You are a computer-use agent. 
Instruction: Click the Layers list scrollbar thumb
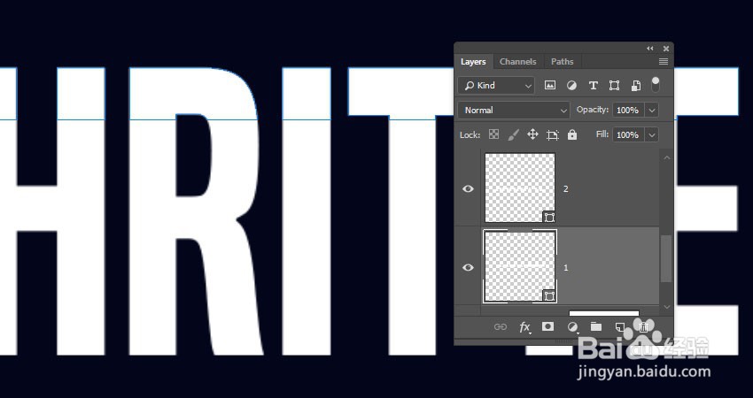666,259
